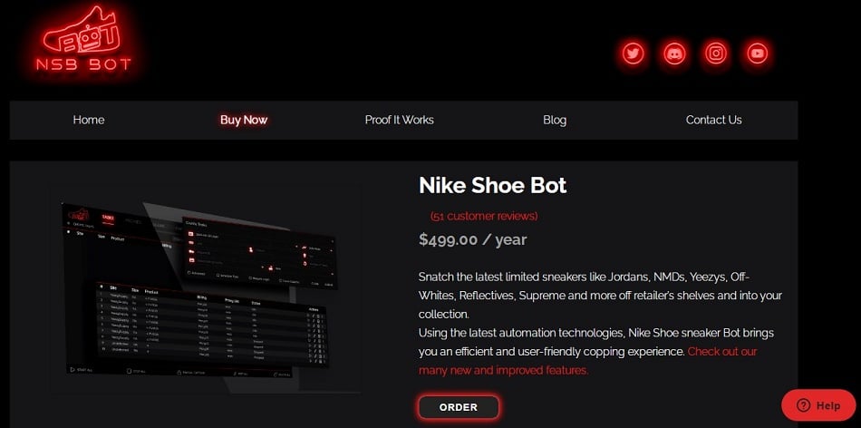Viewport: 861px width, 428px height.
Task: Open the YouTube social icon
Action: (x=757, y=53)
